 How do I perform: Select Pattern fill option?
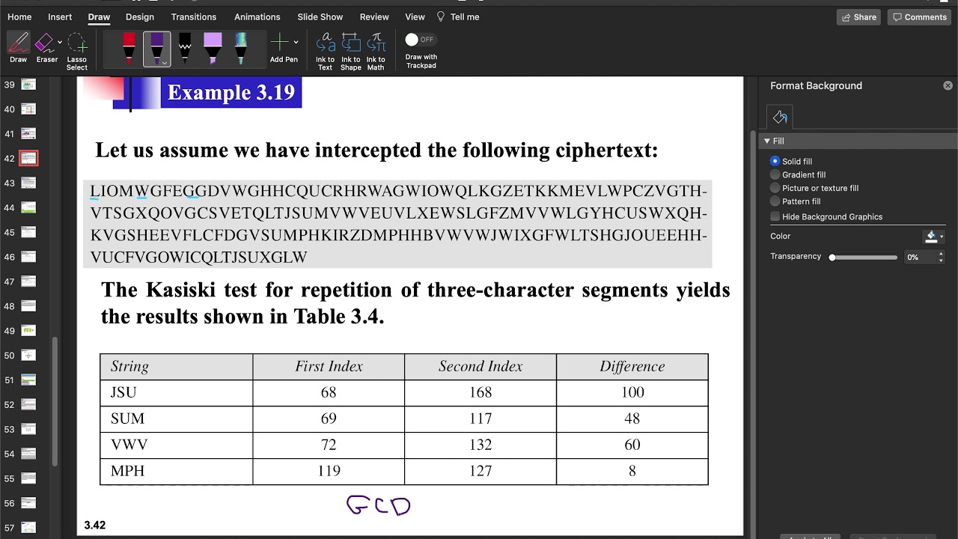(775, 201)
